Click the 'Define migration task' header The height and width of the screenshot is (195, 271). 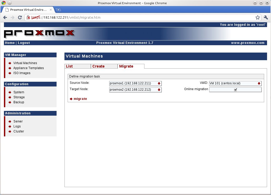166,76
